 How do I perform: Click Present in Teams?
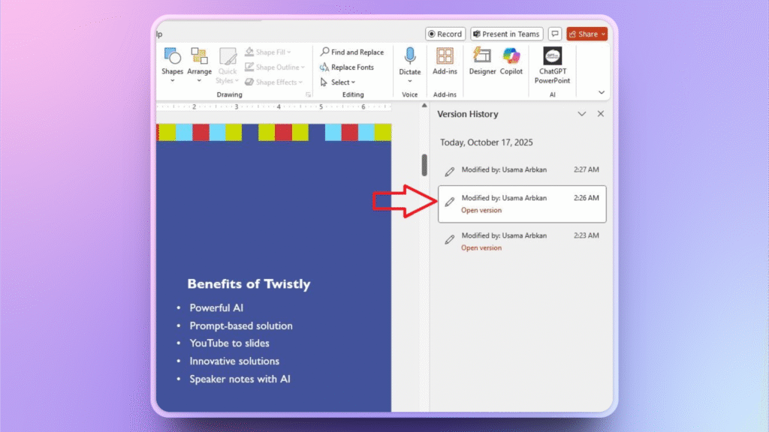coord(506,33)
